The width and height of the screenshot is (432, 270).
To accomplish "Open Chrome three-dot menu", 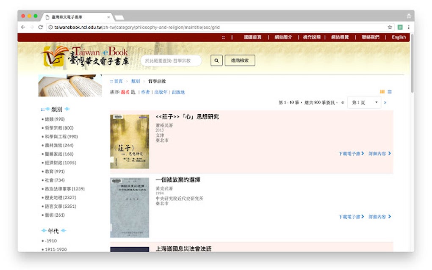I will (409, 27).
